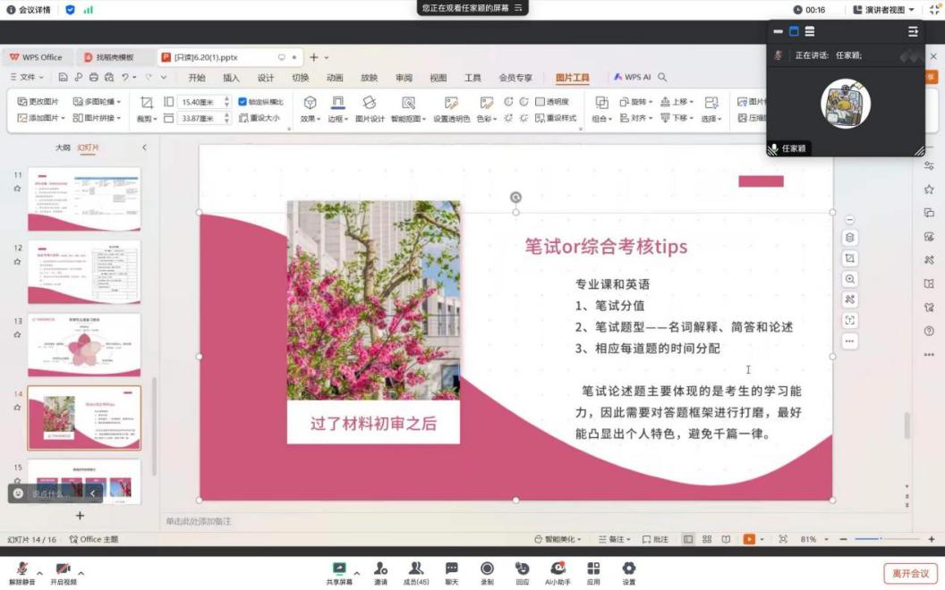Switch to the Insert (插入) ribbon tab
Image resolution: width=945 pixels, height=590 pixels.
point(231,78)
